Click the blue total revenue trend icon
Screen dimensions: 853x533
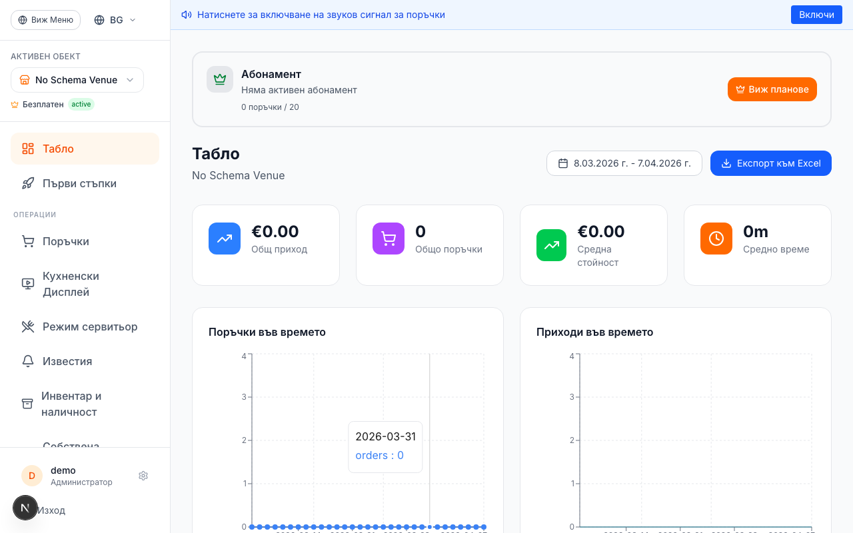coord(225,239)
